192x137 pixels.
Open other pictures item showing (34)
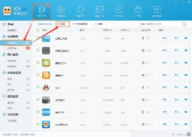[16, 66]
